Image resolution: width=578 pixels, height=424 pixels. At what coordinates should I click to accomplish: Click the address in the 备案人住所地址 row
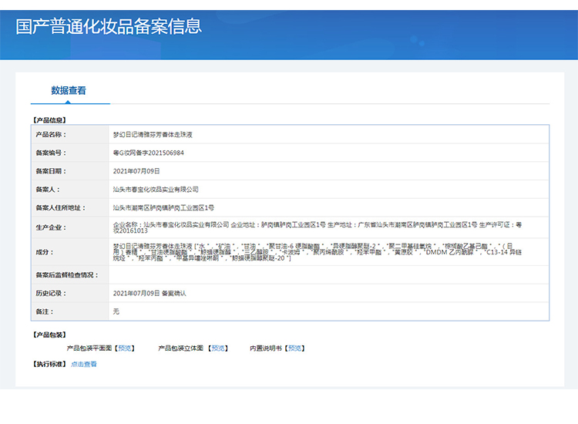pyautogui.click(x=163, y=207)
